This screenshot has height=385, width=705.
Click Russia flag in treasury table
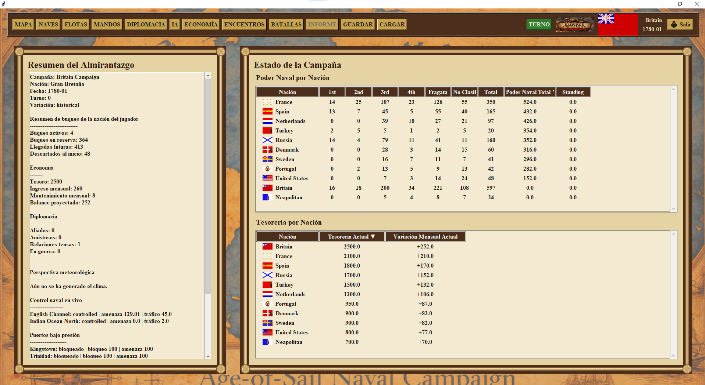click(267, 275)
